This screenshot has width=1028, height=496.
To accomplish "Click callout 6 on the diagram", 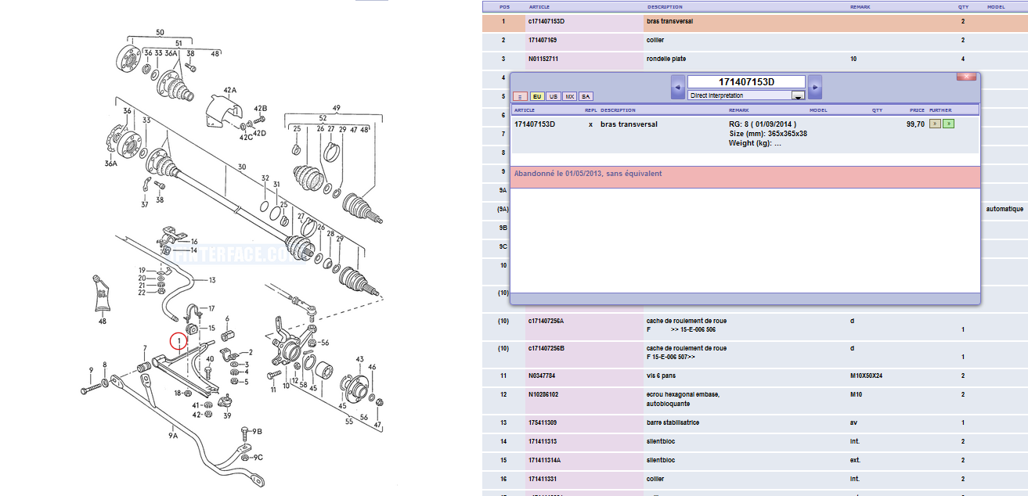I will coord(228,318).
